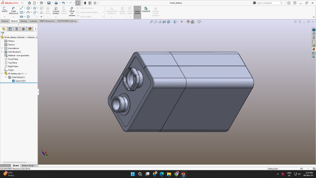Click the Print icon
This screenshot has width=316, height=178.
(56, 3)
